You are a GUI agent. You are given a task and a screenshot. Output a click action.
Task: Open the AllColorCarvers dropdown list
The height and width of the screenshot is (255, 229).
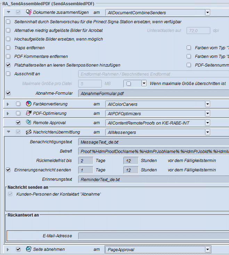[207, 104]
